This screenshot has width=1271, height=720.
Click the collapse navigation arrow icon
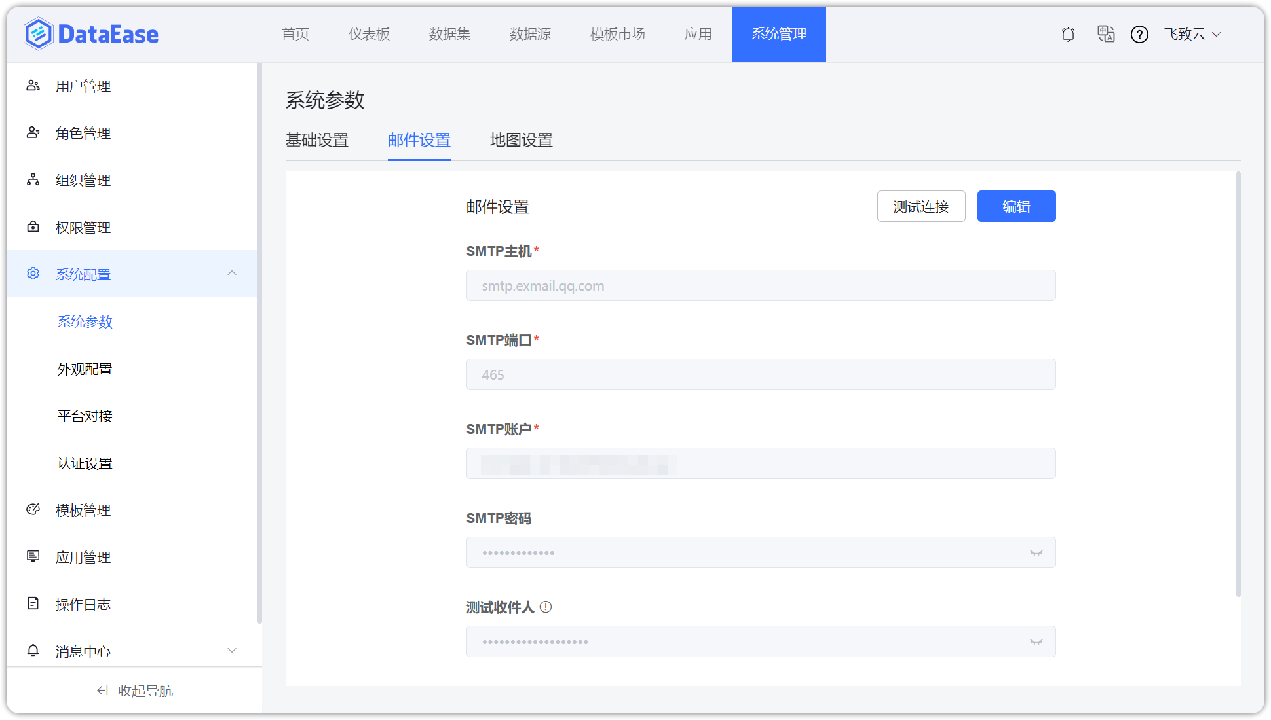click(102, 691)
